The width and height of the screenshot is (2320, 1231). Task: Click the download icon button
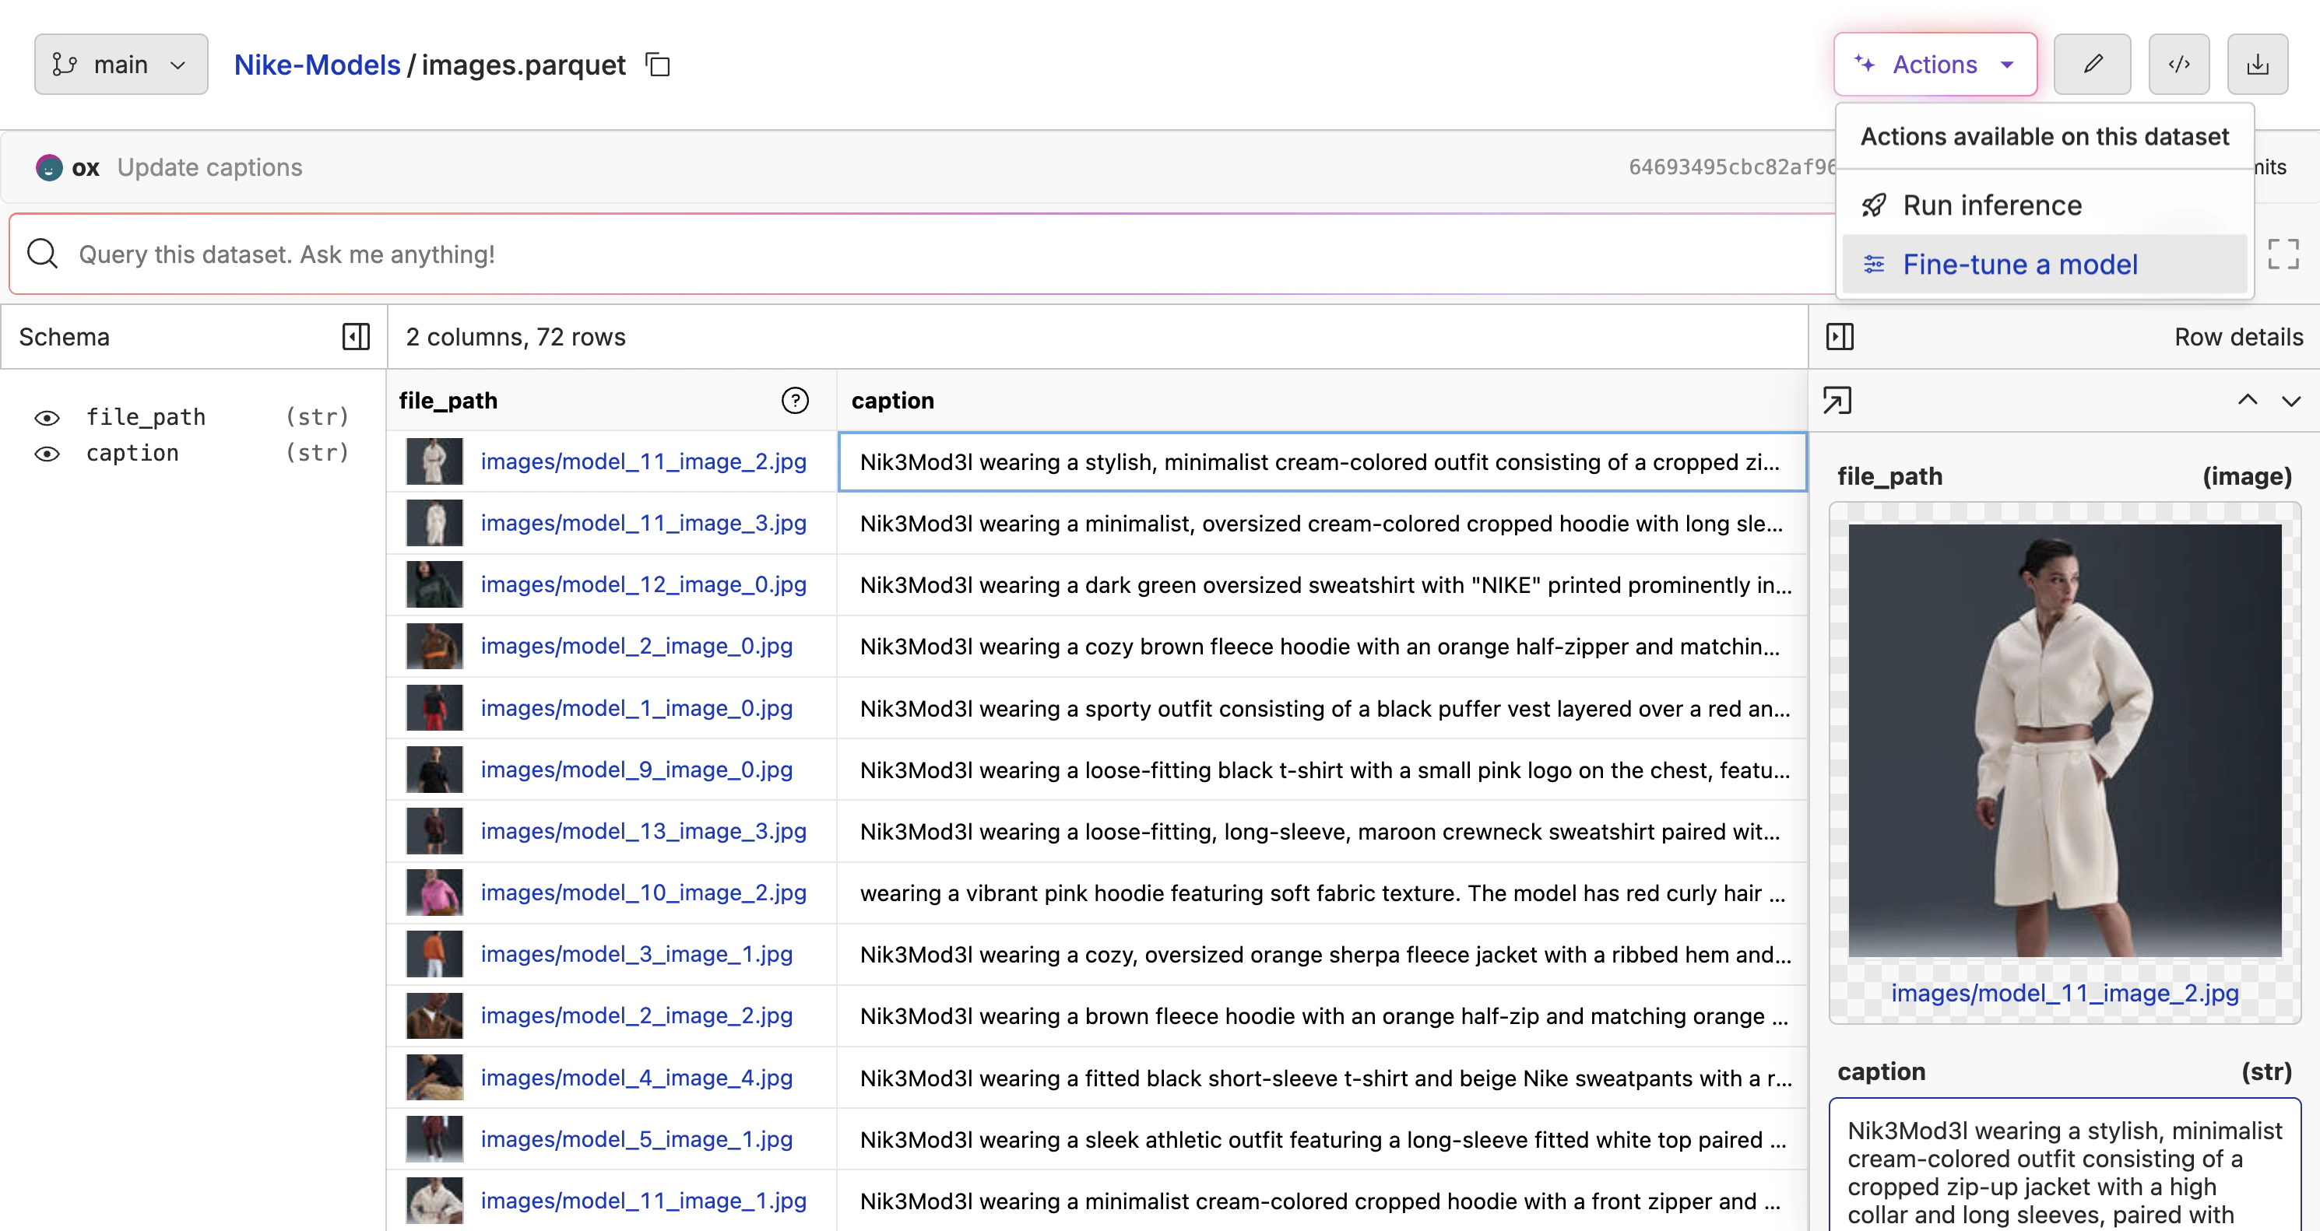coord(2257,65)
